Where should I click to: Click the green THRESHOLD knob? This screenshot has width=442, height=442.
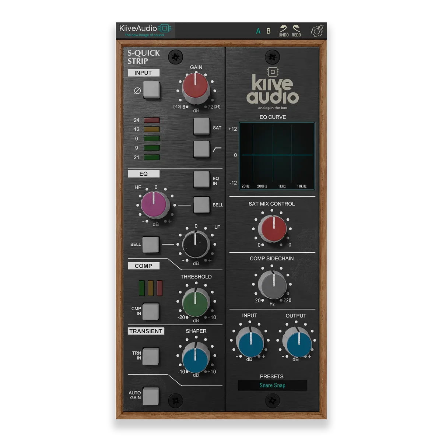(x=196, y=301)
